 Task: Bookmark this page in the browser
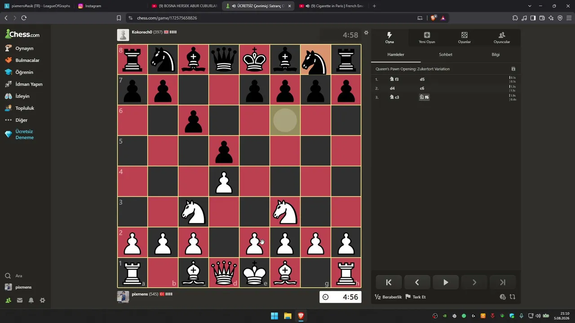pos(119,18)
